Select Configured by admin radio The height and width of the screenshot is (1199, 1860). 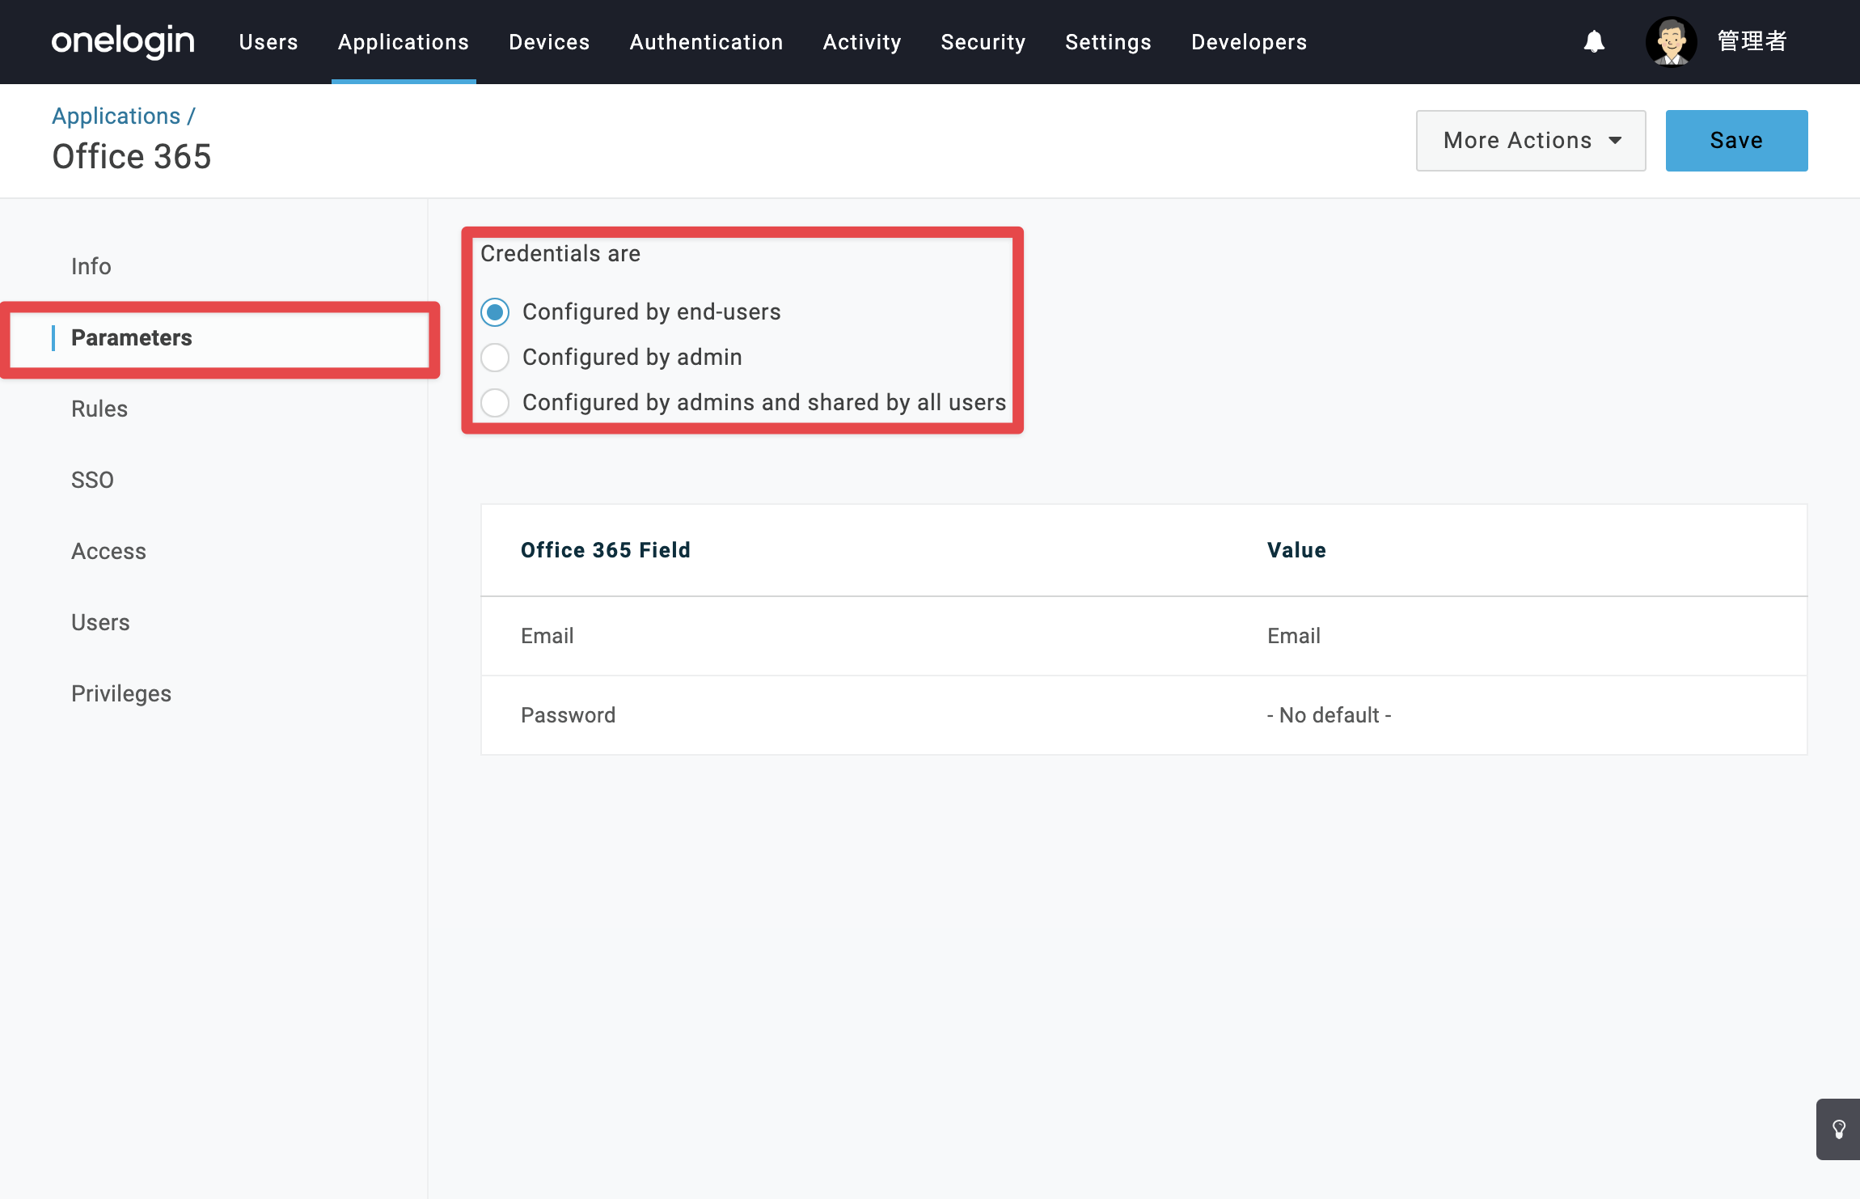[495, 358]
